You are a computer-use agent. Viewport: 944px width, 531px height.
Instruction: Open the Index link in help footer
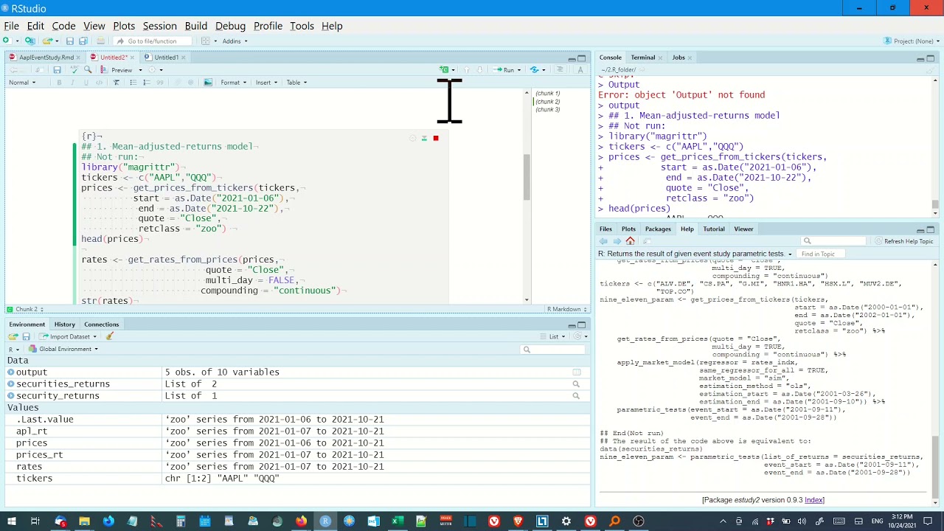point(814,500)
